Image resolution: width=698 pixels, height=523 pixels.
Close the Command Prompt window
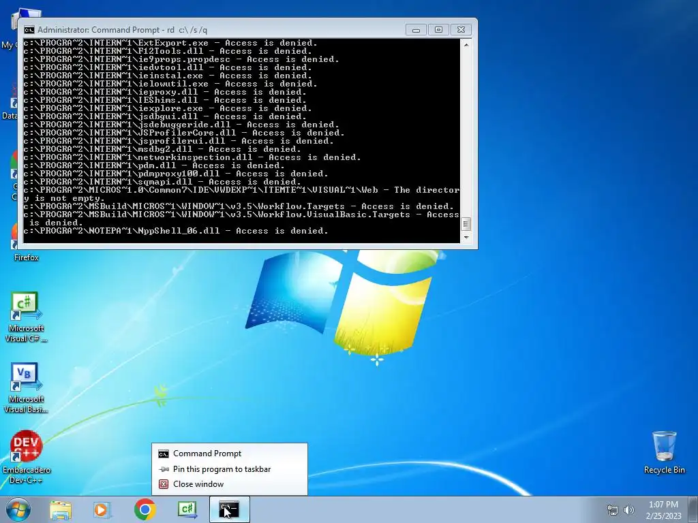click(461, 30)
